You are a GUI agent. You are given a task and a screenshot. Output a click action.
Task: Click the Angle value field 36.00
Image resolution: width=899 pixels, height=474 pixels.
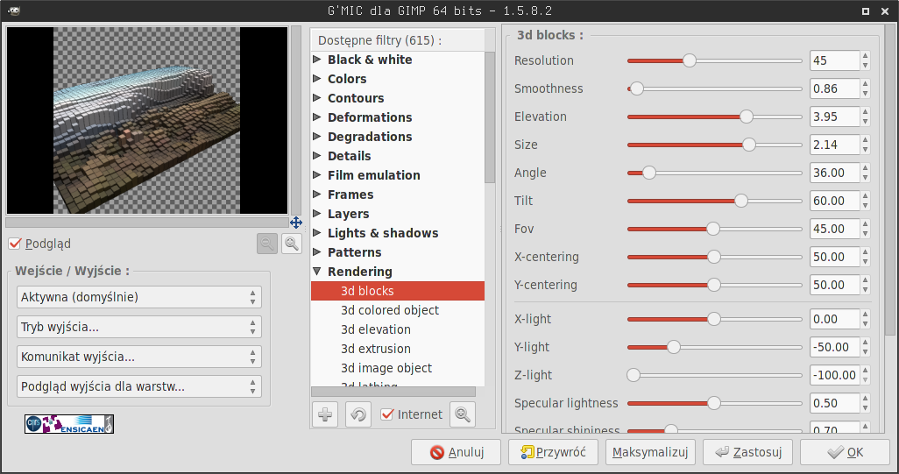(x=835, y=173)
